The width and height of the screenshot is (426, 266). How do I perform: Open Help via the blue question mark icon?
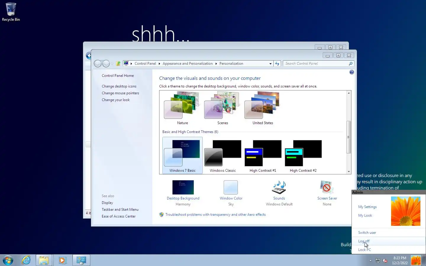(x=351, y=72)
